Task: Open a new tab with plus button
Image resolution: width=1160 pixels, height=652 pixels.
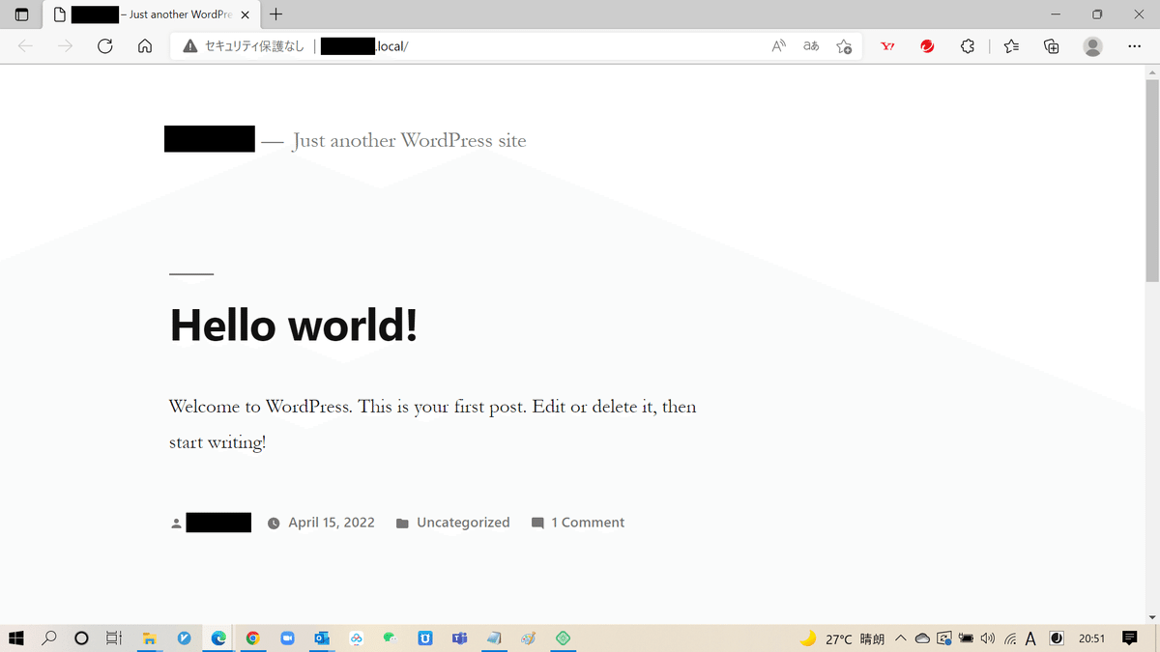Action: pos(276,14)
